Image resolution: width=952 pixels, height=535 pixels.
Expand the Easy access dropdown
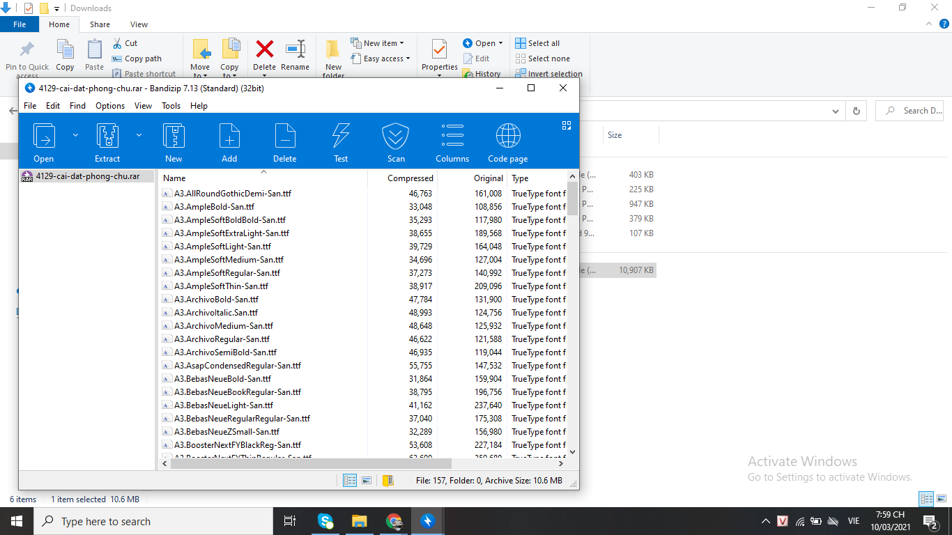pos(408,59)
